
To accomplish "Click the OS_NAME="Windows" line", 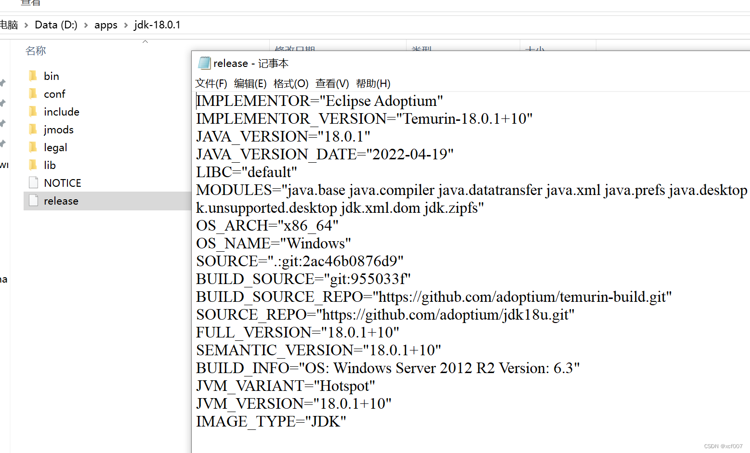I will pos(274,244).
